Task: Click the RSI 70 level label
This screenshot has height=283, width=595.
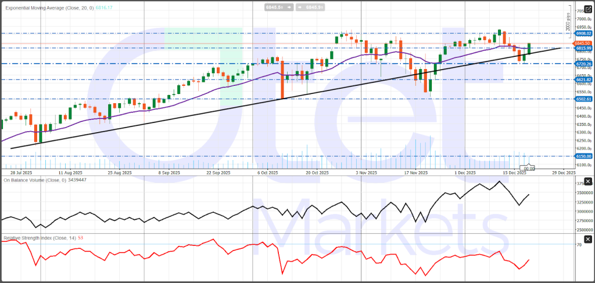Action: coord(579,245)
